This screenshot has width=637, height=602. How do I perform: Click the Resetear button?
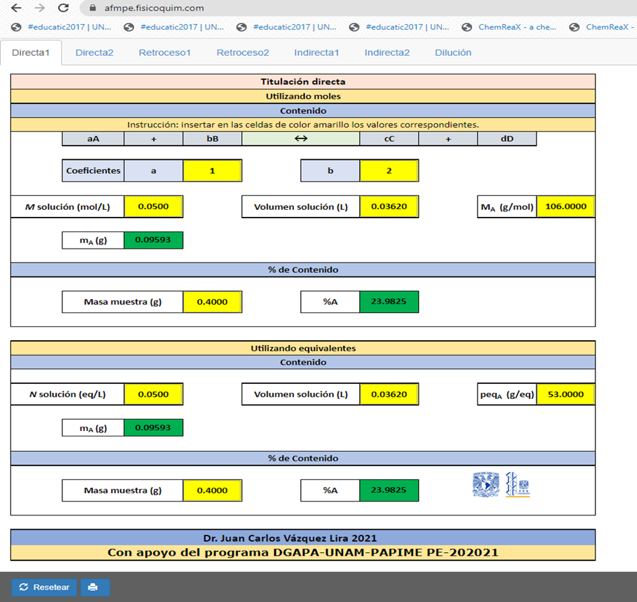[x=44, y=587]
